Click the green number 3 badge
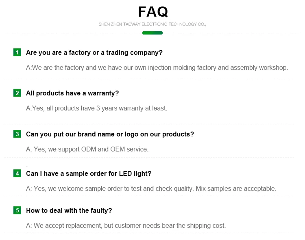 click(17, 134)
